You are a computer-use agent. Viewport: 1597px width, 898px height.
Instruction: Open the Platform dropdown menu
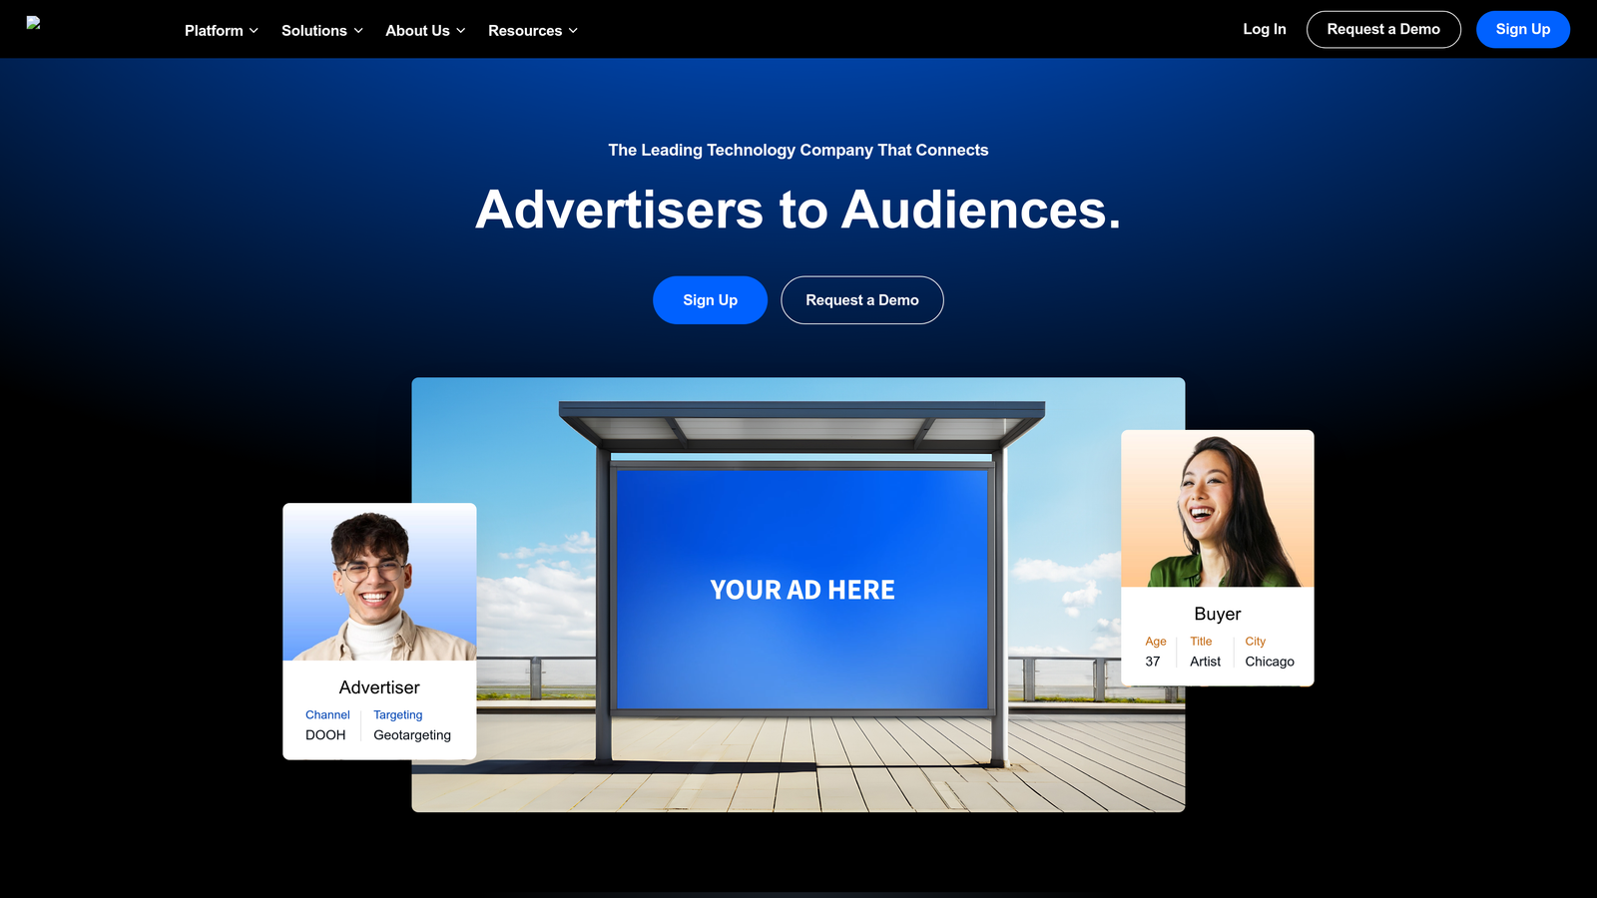(220, 30)
